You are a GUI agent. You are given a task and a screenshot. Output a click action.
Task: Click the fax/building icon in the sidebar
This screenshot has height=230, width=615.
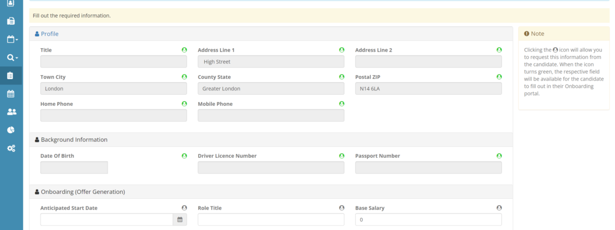pyautogui.click(x=11, y=21)
